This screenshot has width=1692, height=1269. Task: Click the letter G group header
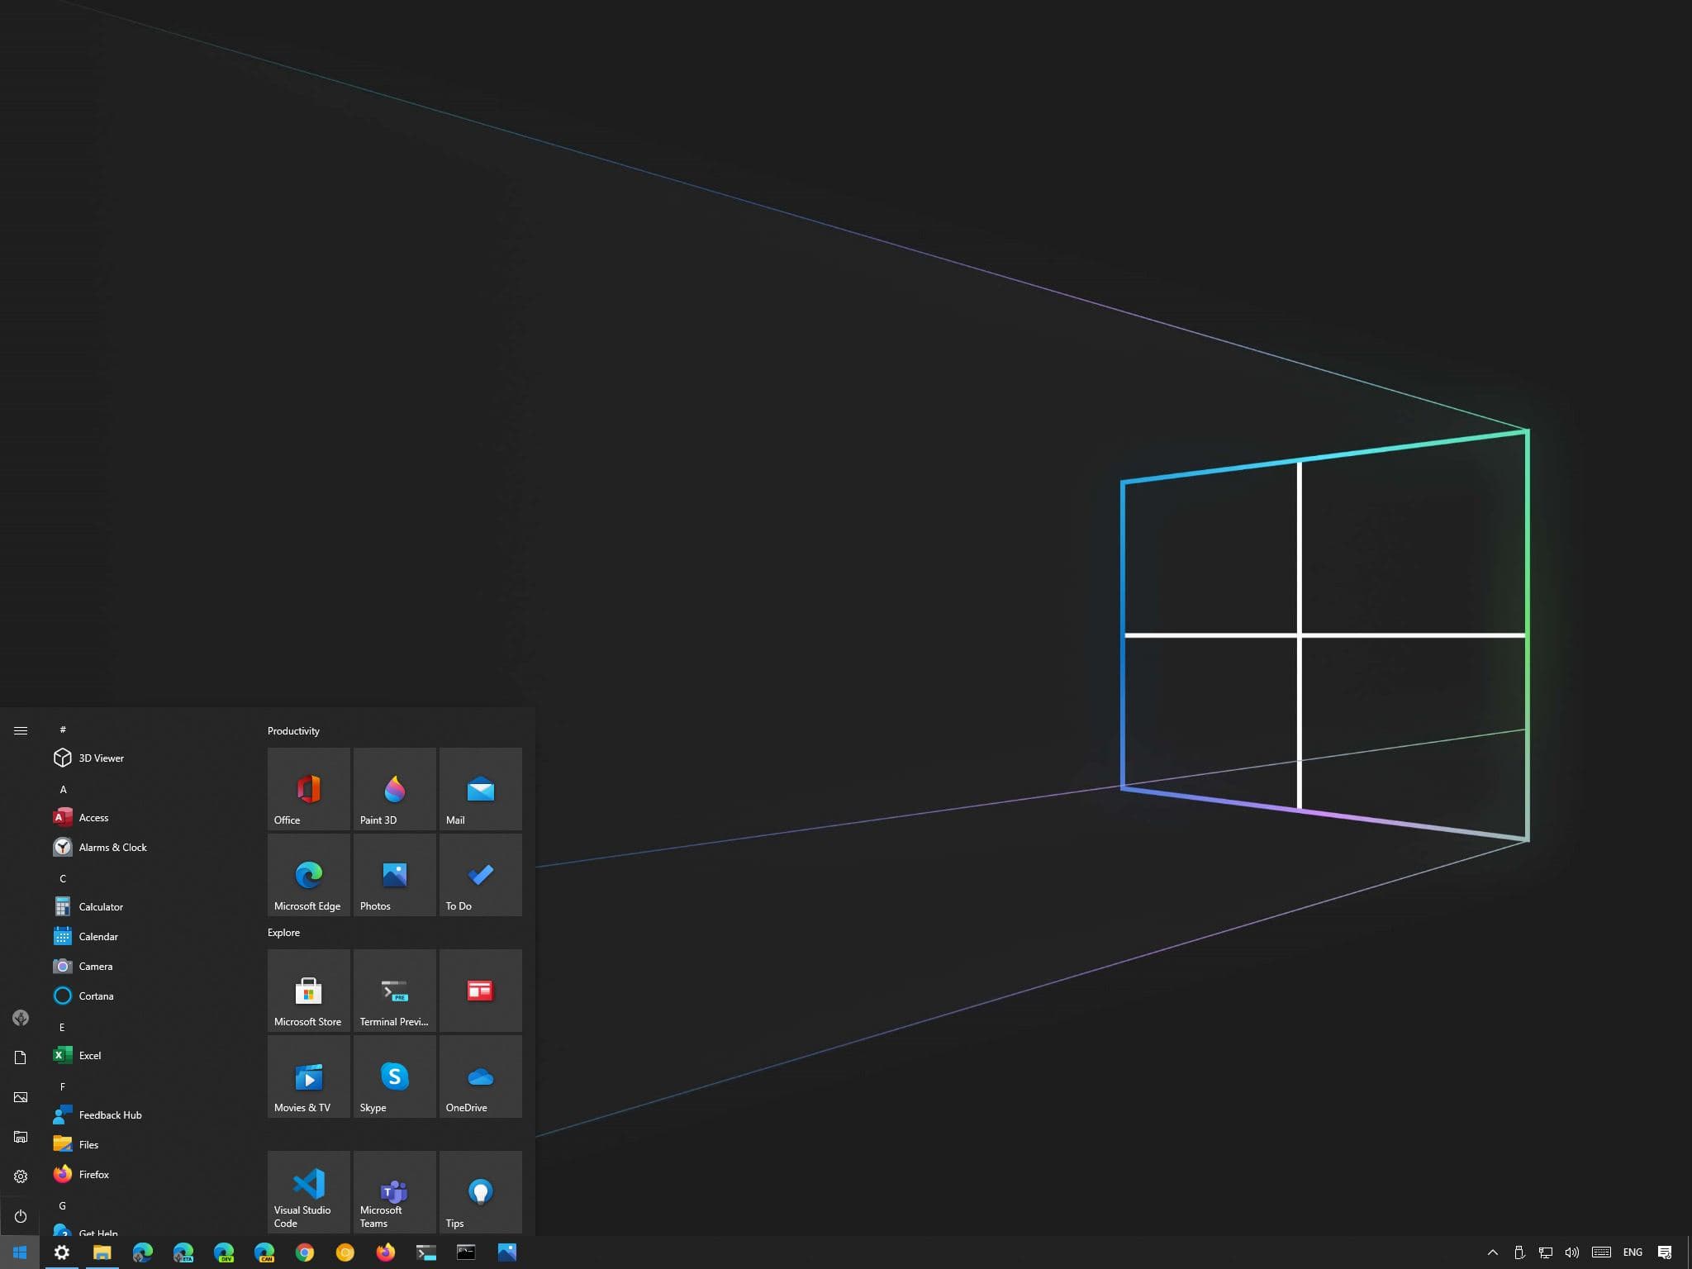[x=62, y=1206]
